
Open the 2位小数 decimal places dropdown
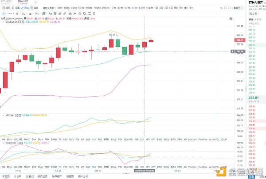[x=254, y=14]
